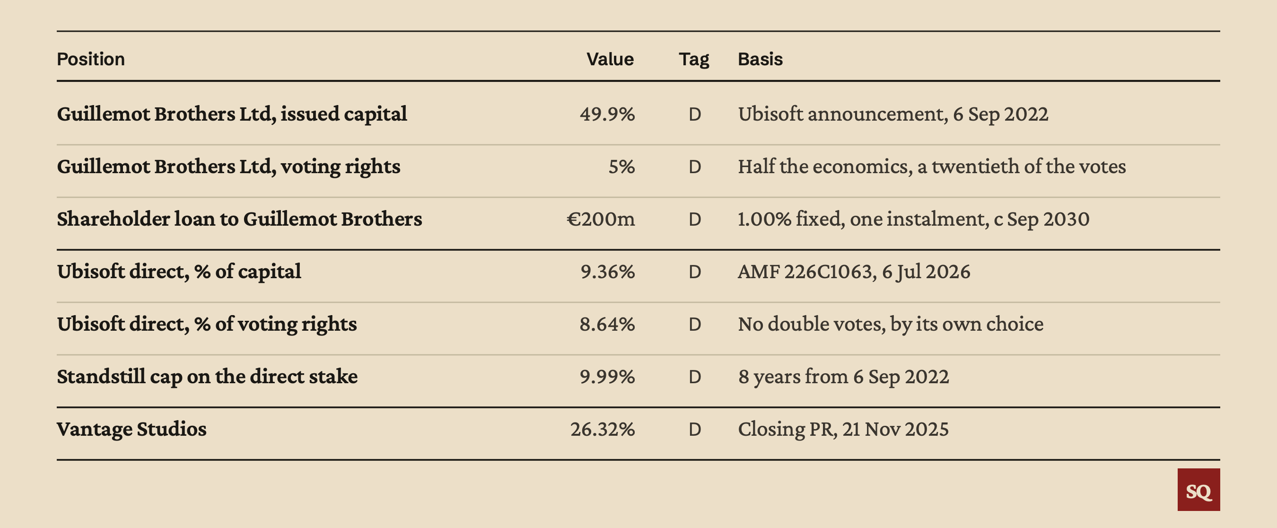Click the €200m value cell
Viewport: 1277px width, 528px height.
tap(601, 219)
